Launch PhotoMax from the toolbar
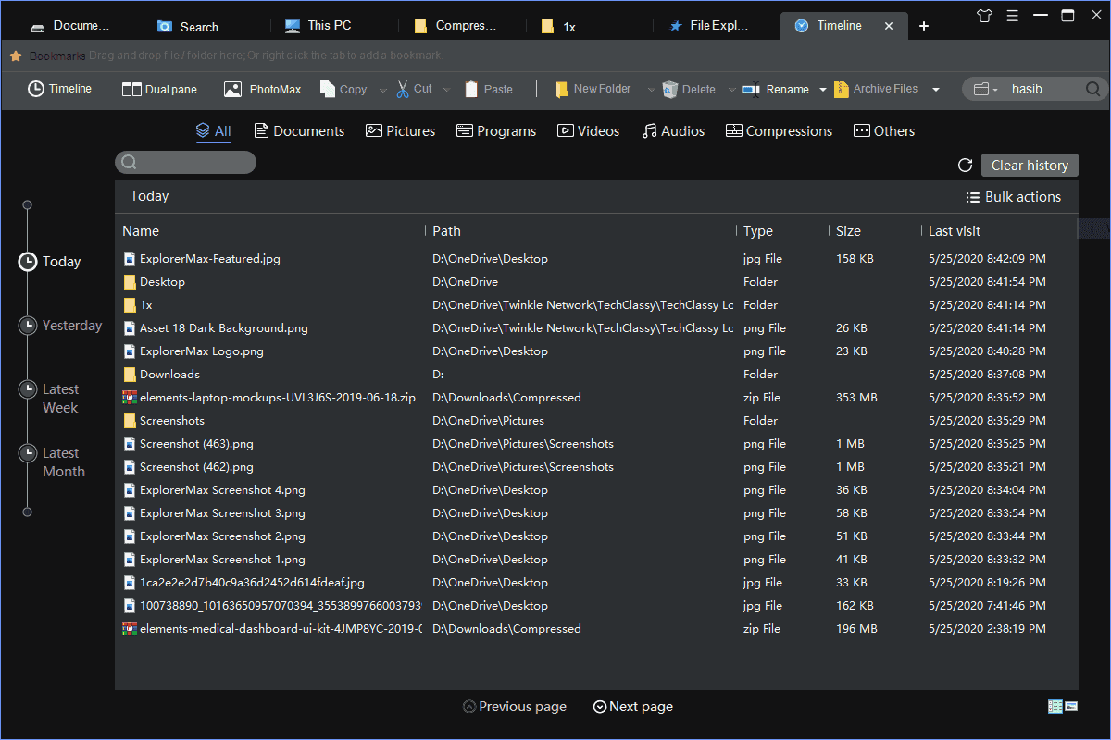The image size is (1111, 740). point(262,89)
